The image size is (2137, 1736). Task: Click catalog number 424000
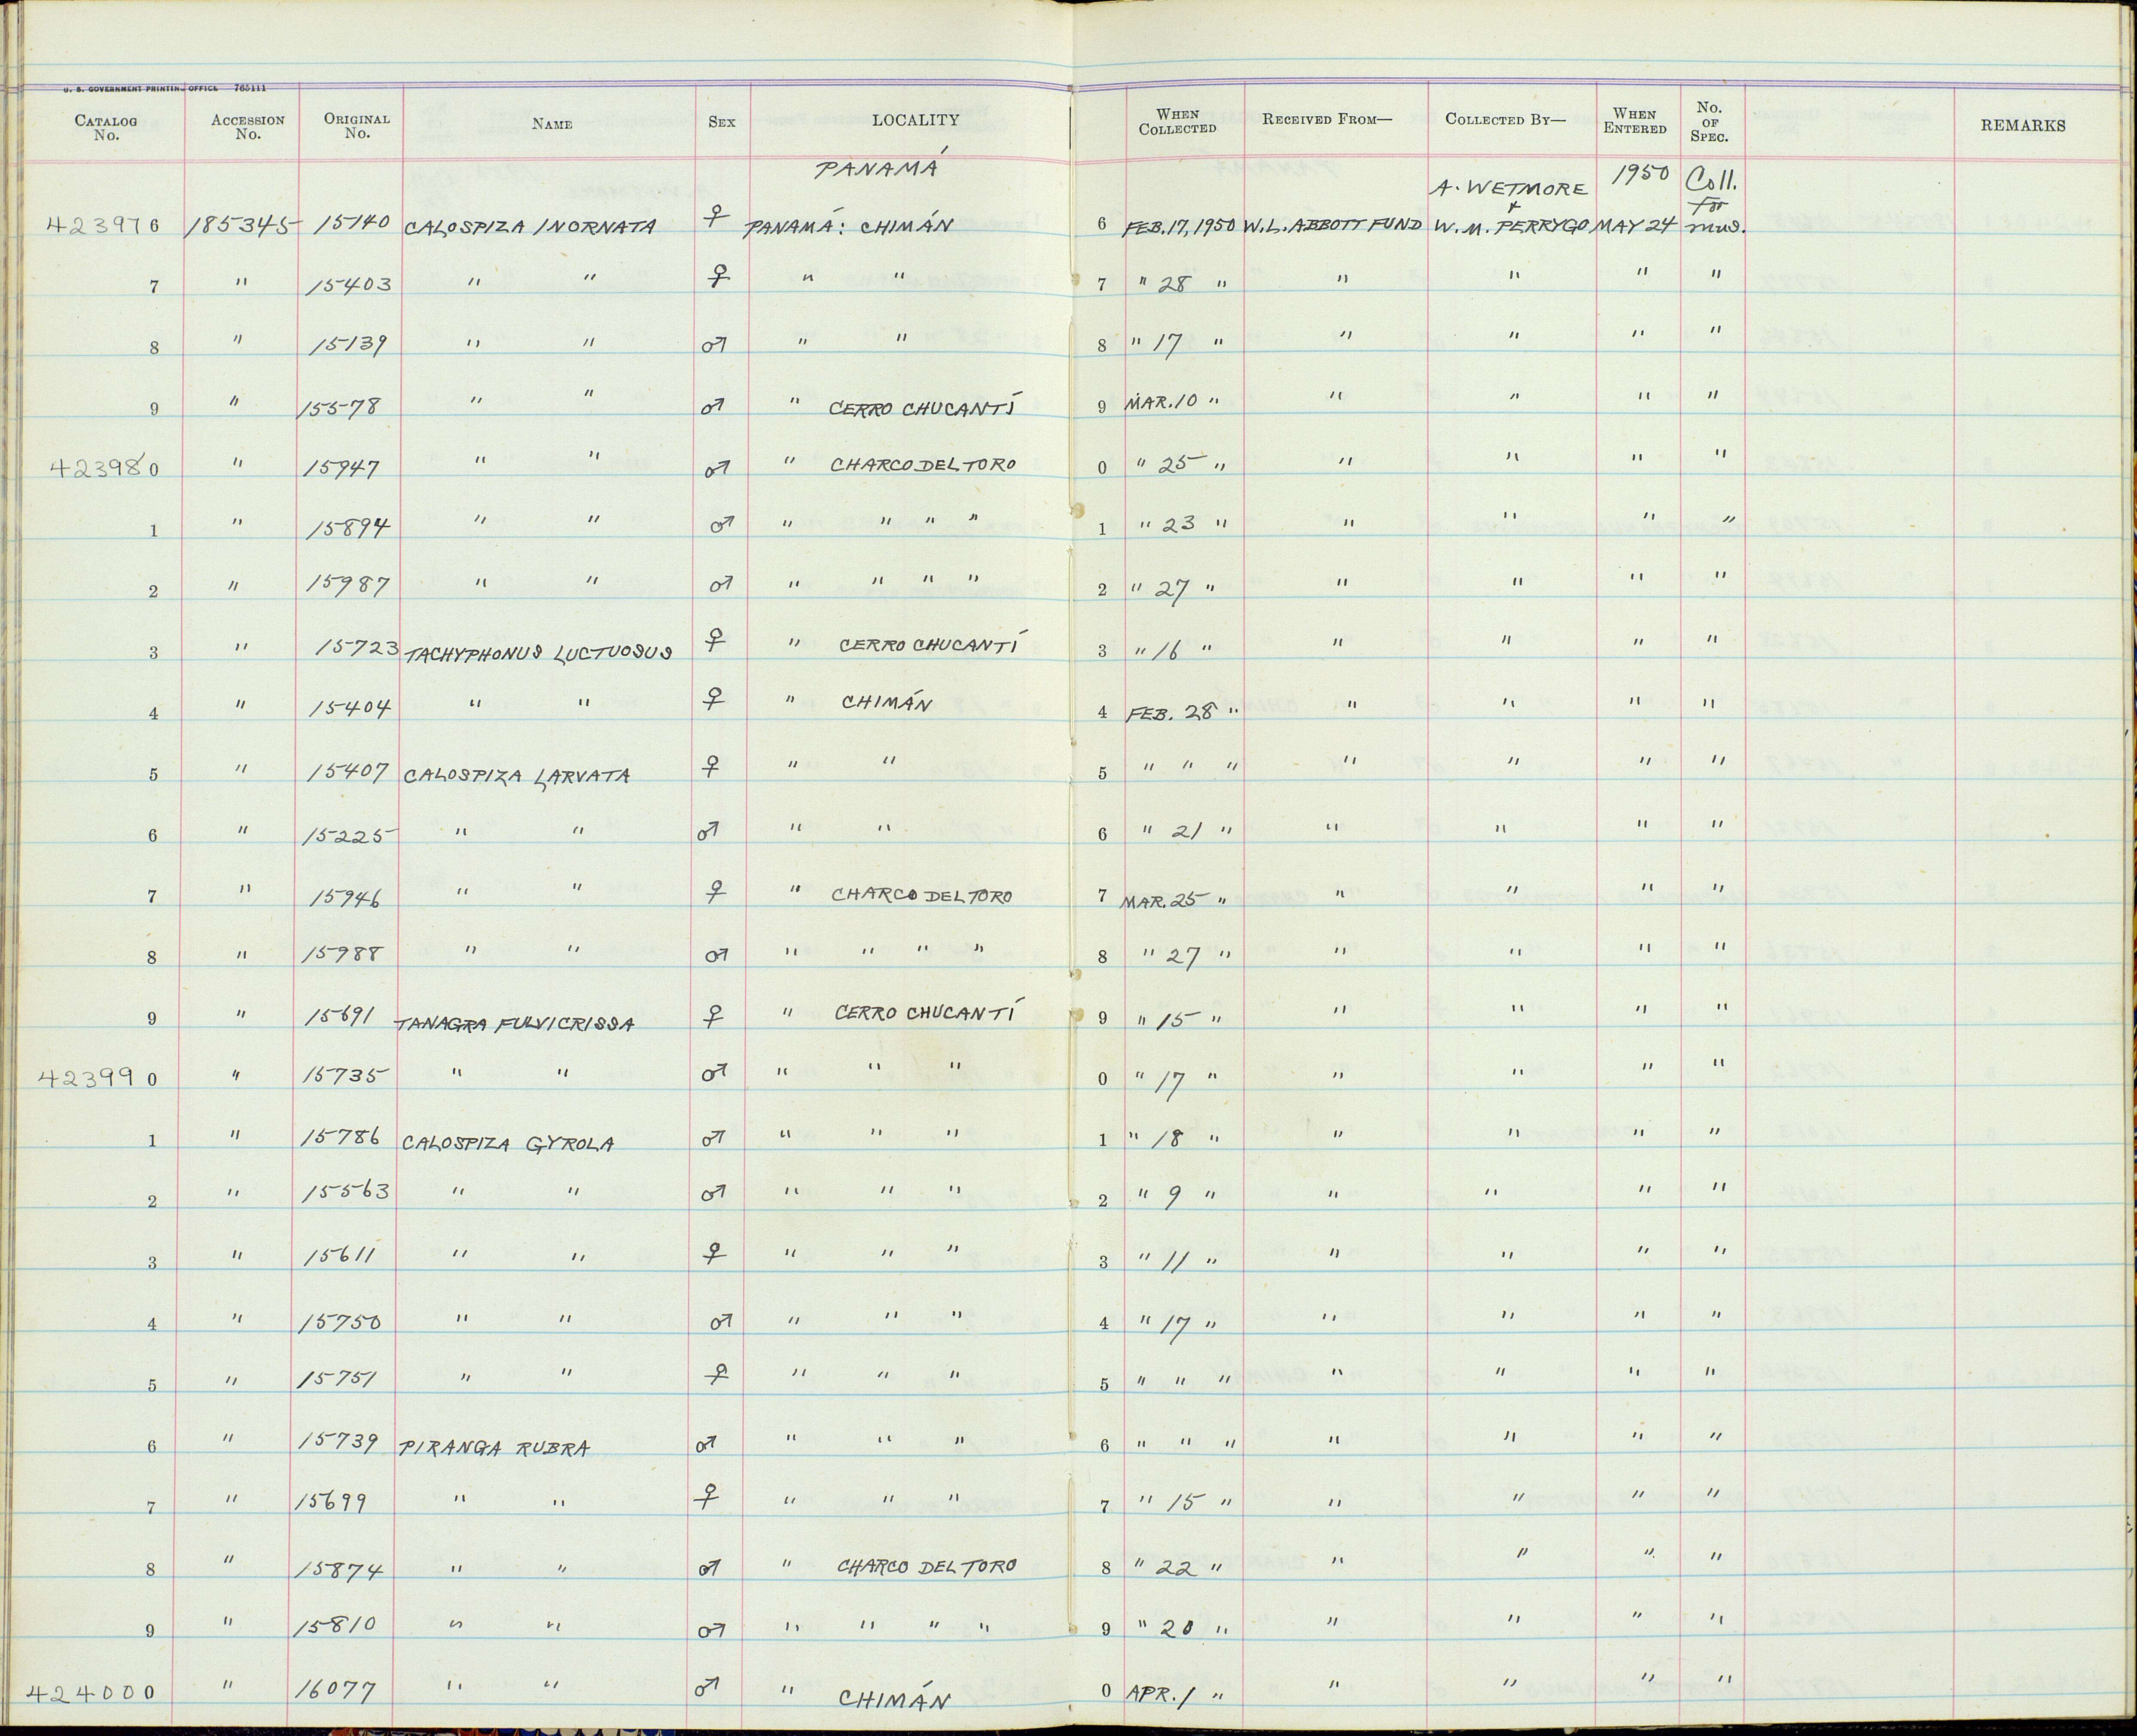click(92, 1693)
